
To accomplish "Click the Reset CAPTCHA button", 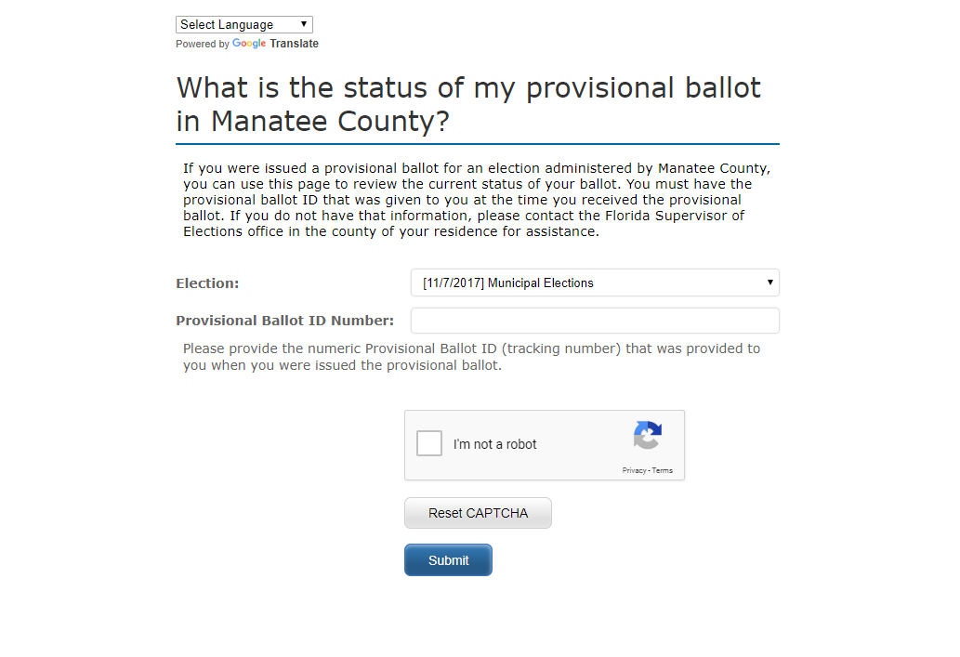I will 478,513.
